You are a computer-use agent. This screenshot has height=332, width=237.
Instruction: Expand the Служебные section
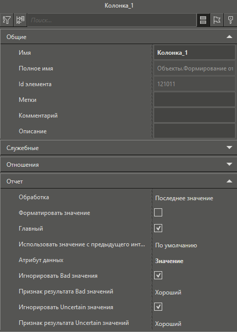click(x=229, y=147)
